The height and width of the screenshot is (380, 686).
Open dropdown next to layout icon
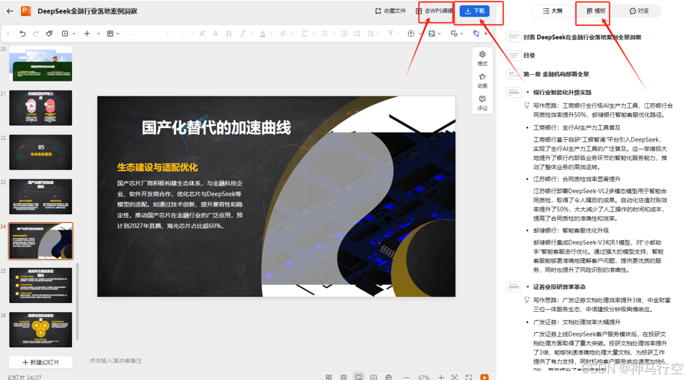click(118, 34)
